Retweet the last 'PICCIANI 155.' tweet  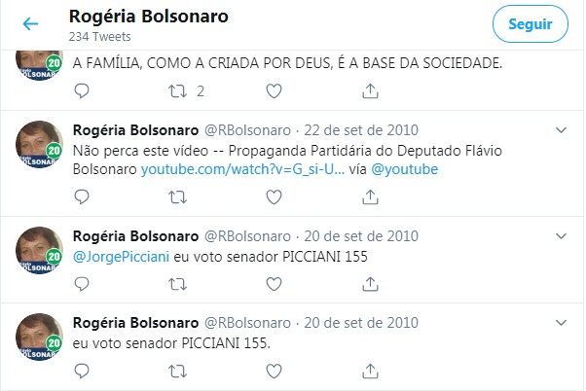tap(177, 372)
